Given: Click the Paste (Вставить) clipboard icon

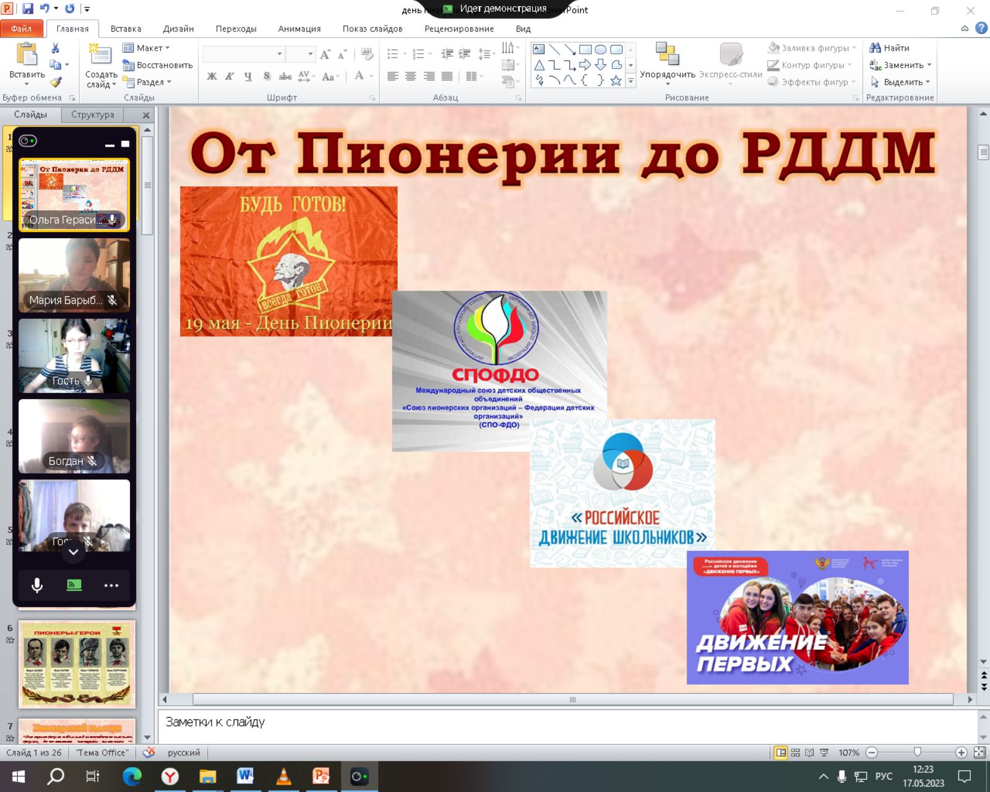Looking at the screenshot, I should pyautogui.click(x=27, y=54).
